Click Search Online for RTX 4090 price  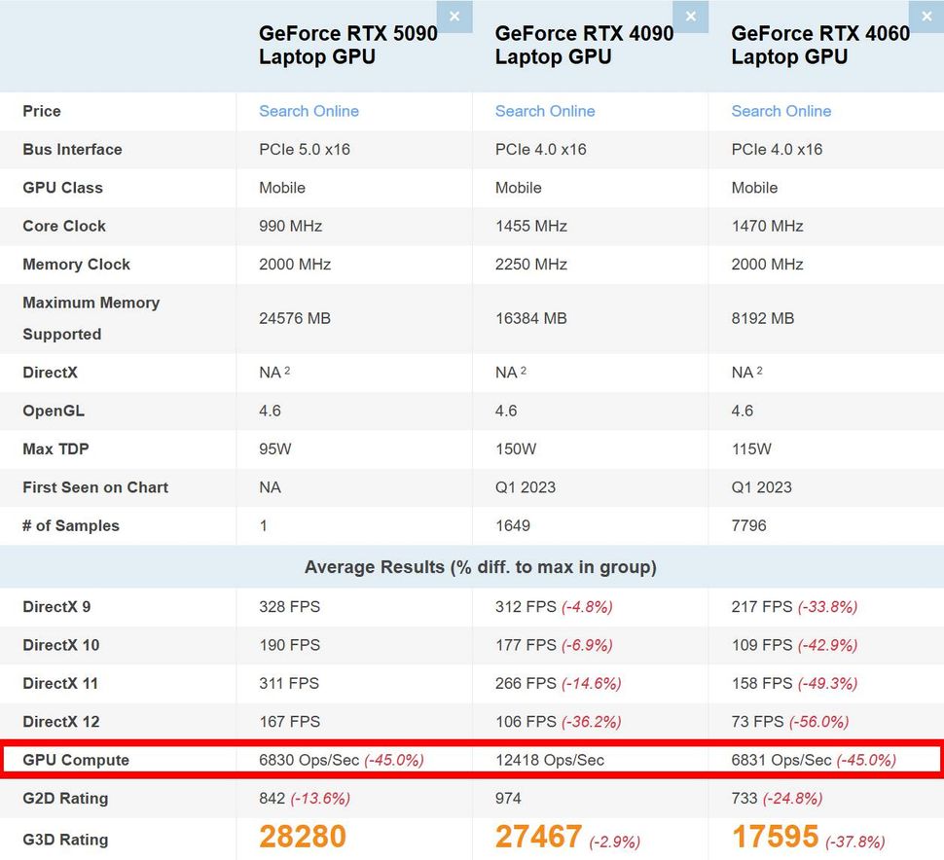(x=544, y=111)
